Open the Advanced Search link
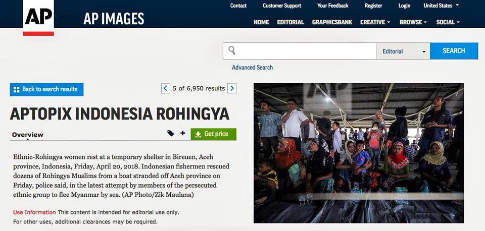485x231 pixels. (x=253, y=67)
